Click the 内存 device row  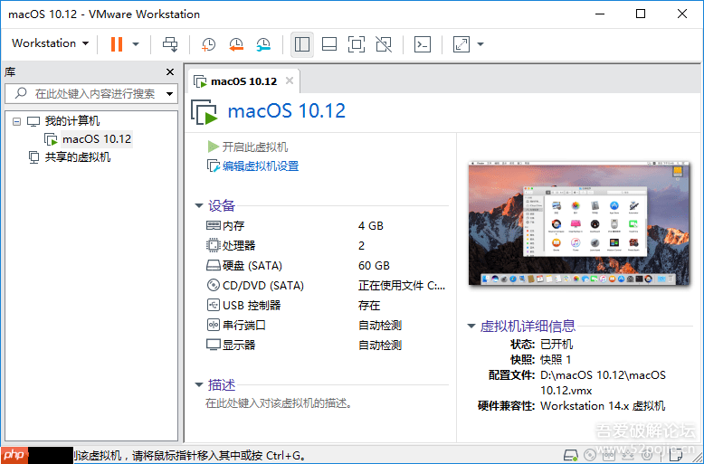327,226
